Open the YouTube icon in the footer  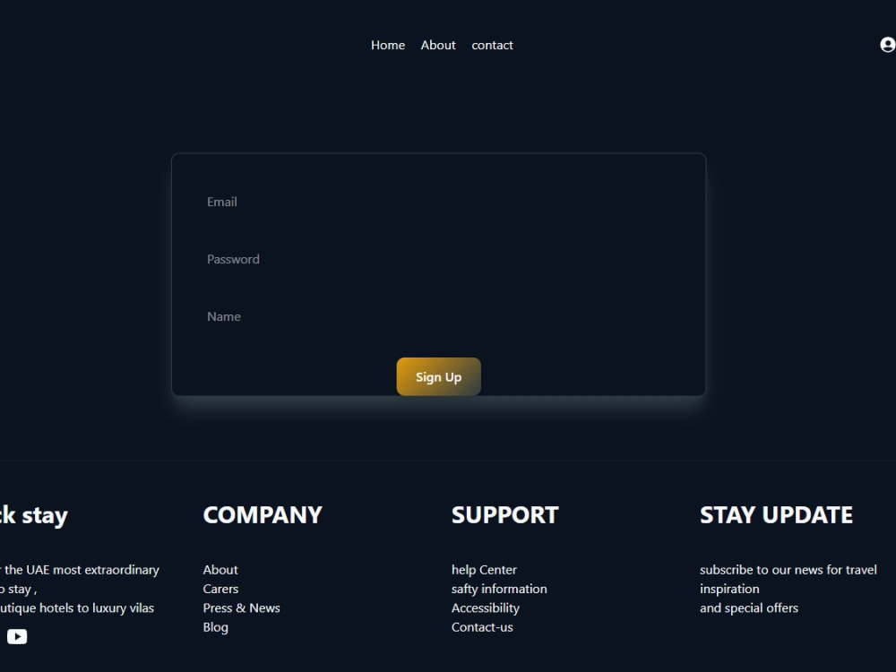17,636
